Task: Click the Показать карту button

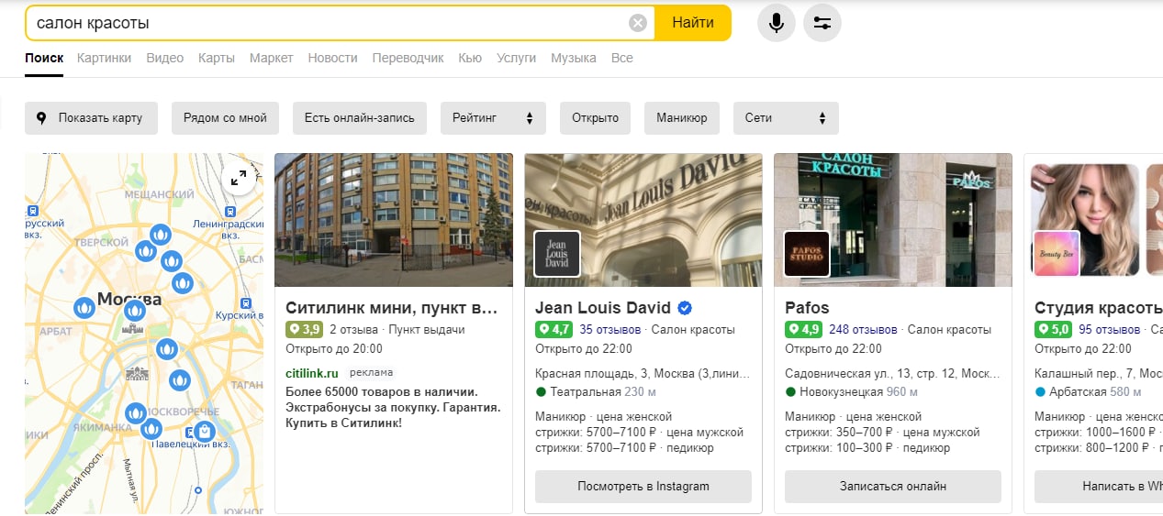Action: coord(91,118)
